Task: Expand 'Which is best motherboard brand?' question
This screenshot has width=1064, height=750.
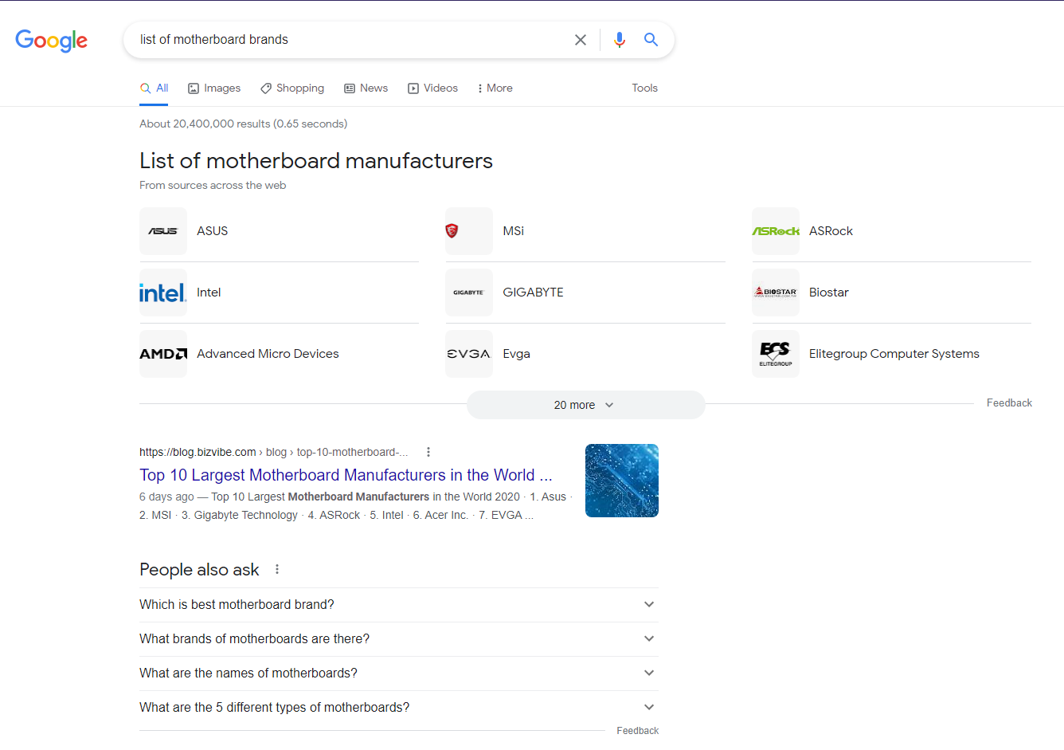Action: point(399,605)
